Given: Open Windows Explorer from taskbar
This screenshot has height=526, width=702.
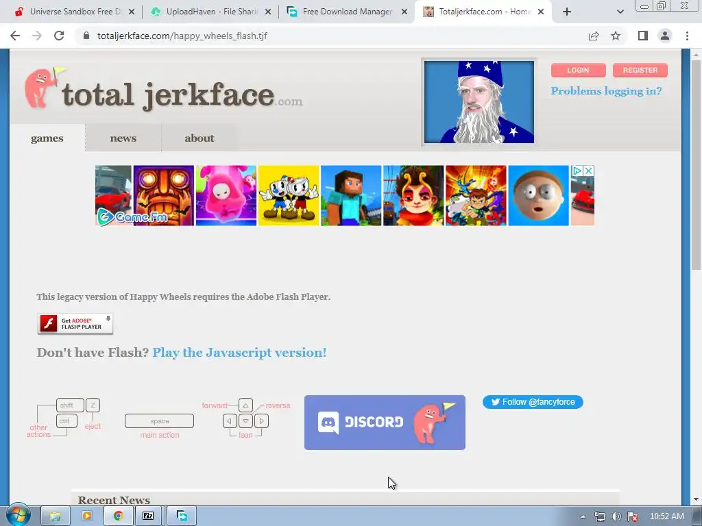Looking at the screenshot, I should pos(55,516).
